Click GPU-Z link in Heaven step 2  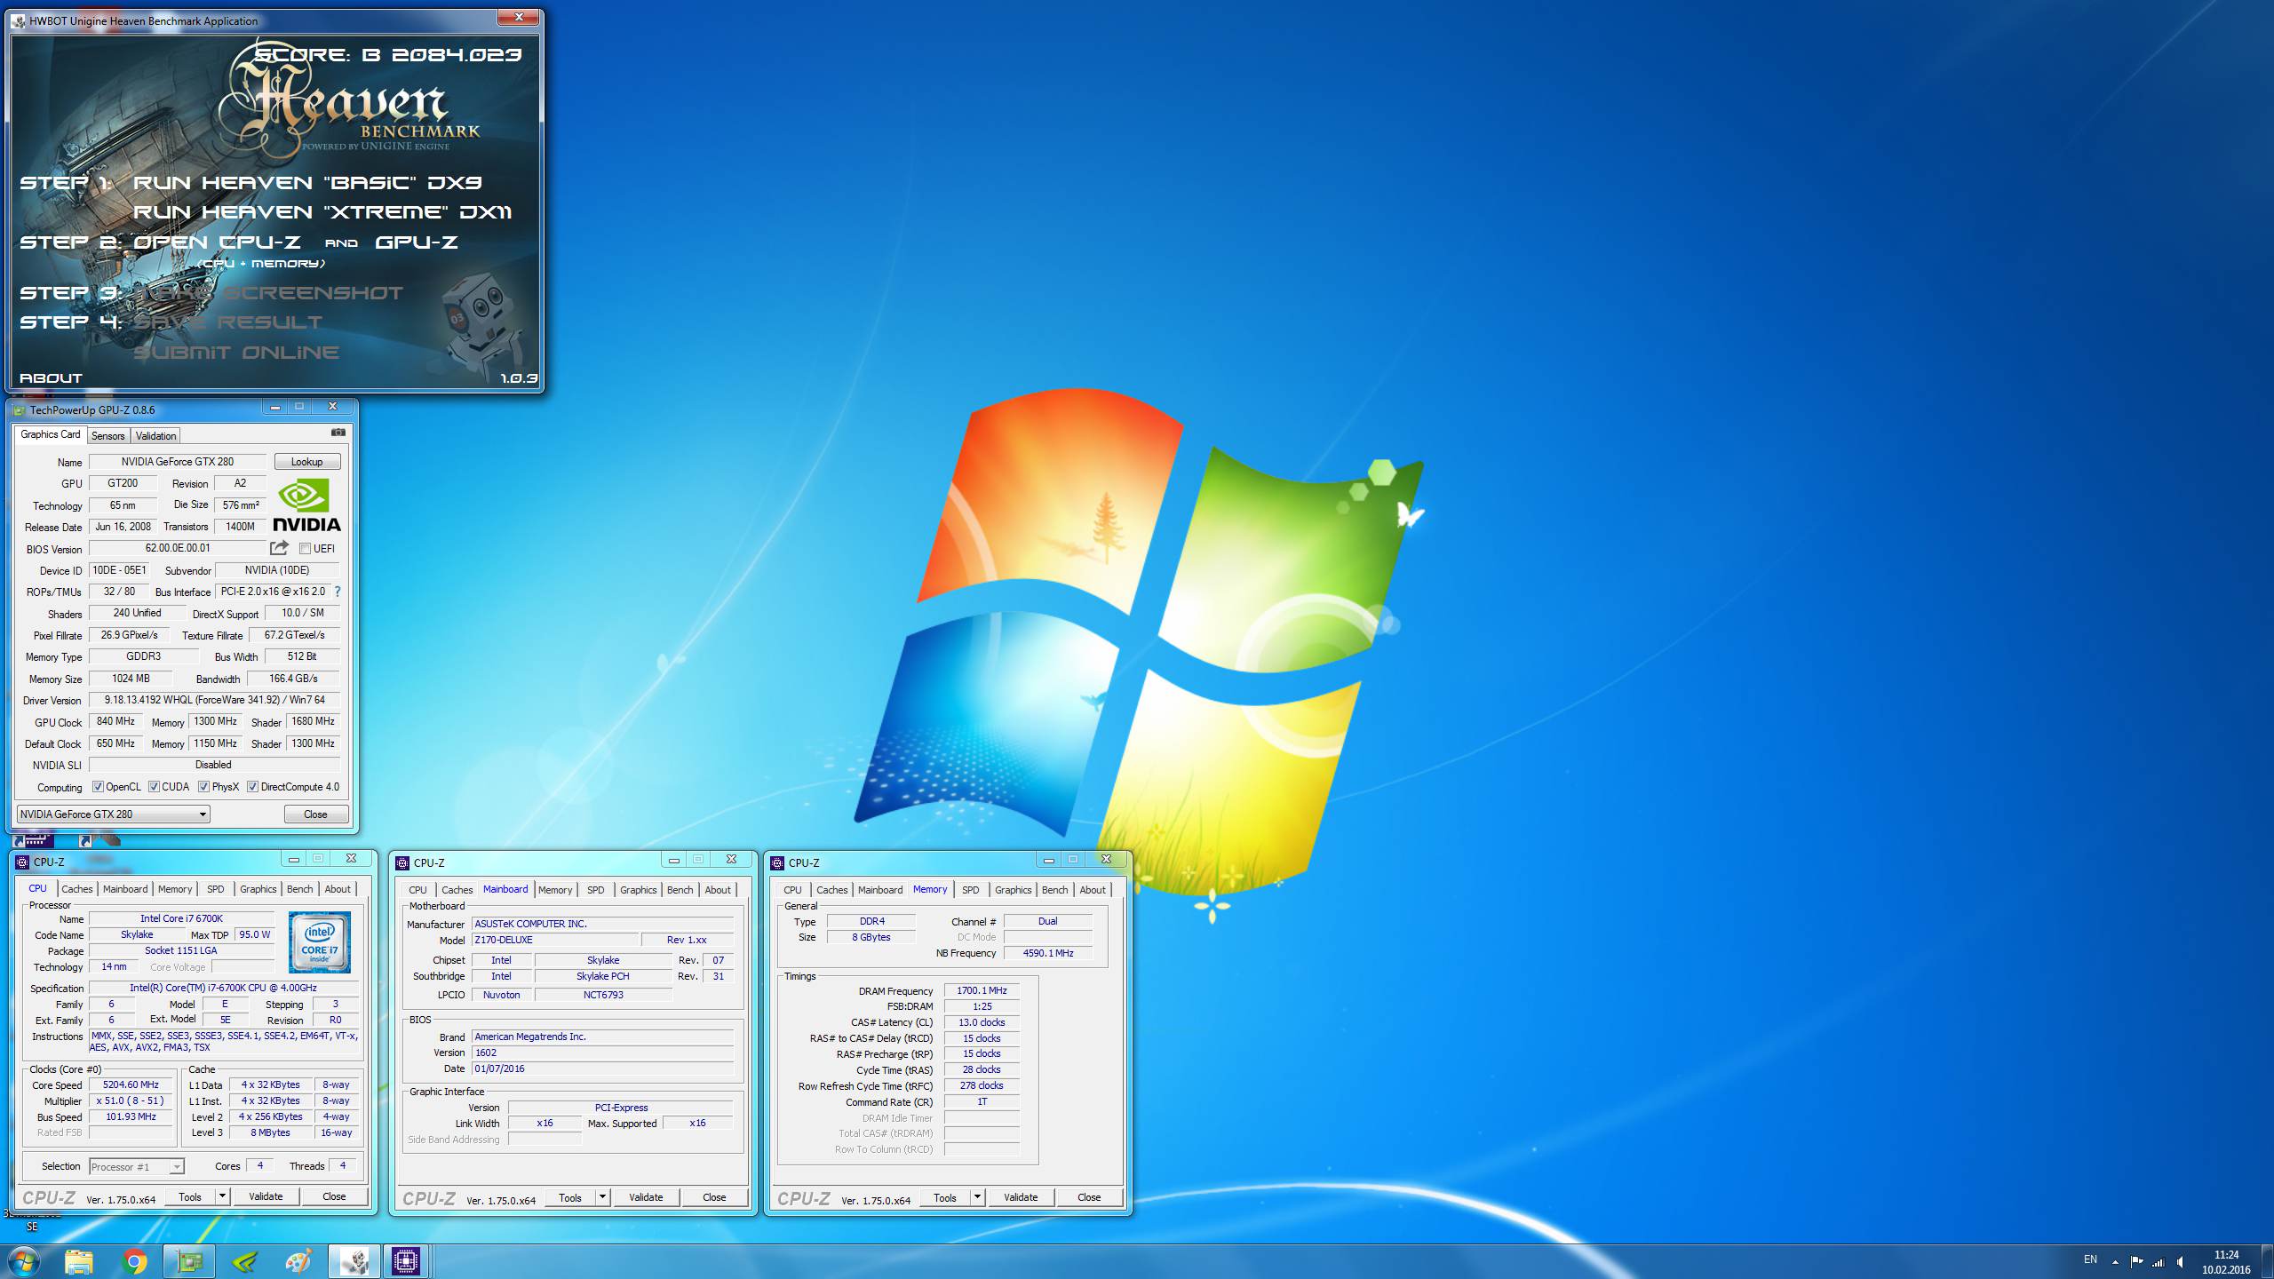click(x=417, y=242)
